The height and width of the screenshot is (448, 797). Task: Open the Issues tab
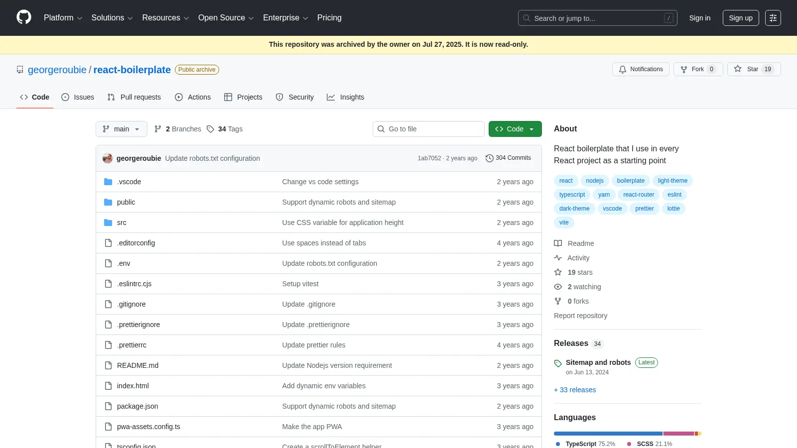tap(78, 97)
